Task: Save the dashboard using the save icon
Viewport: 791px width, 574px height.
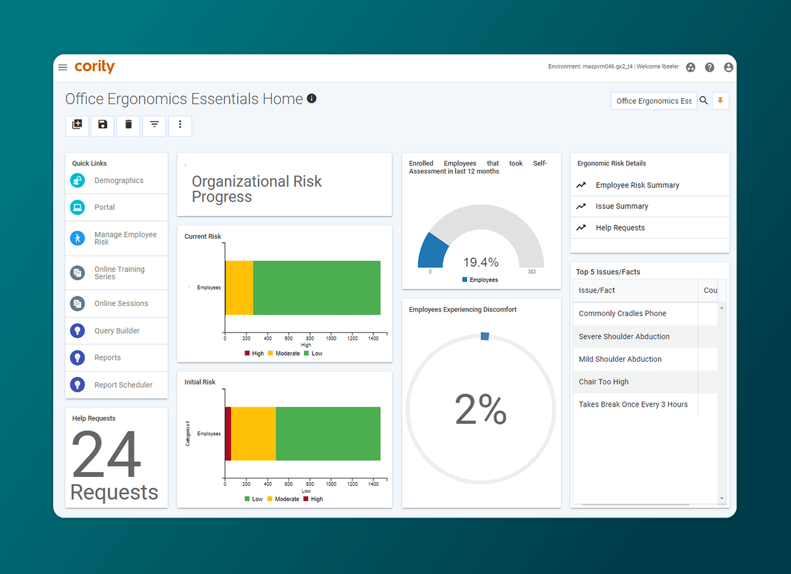Action: tap(102, 125)
